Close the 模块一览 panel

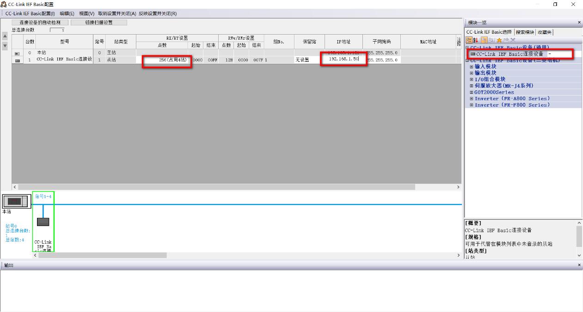pyautogui.click(x=579, y=23)
